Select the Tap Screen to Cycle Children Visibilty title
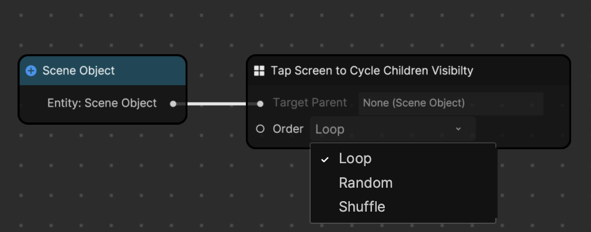This screenshot has width=591, height=232. click(371, 71)
